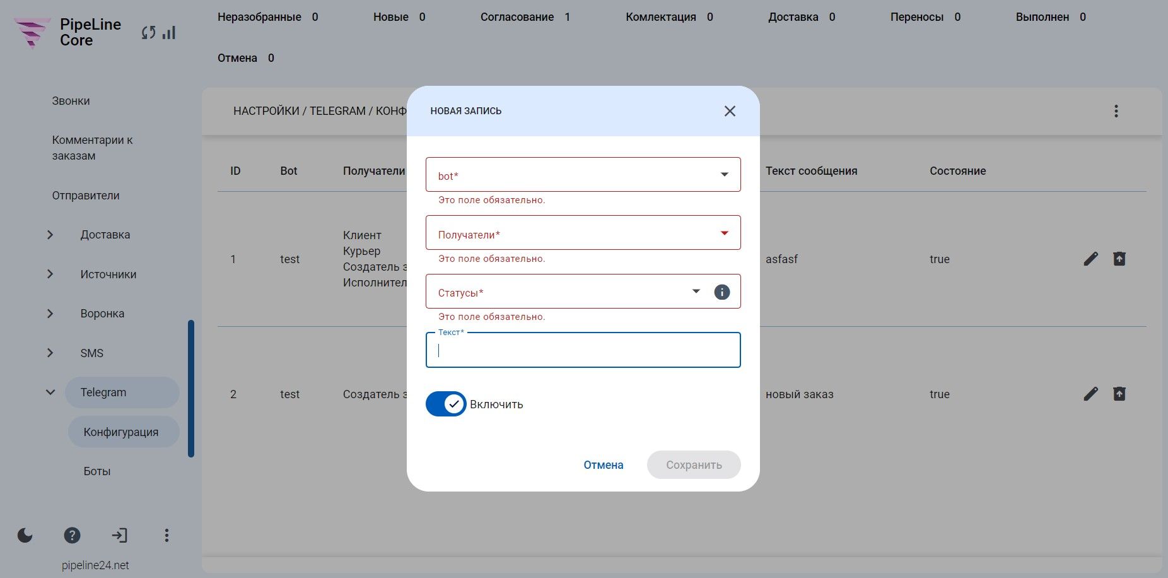The width and height of the screenshot is (1168, 578).
Task: Open the three-dot menu in settings header
Action: click(x=1116, y=111)
